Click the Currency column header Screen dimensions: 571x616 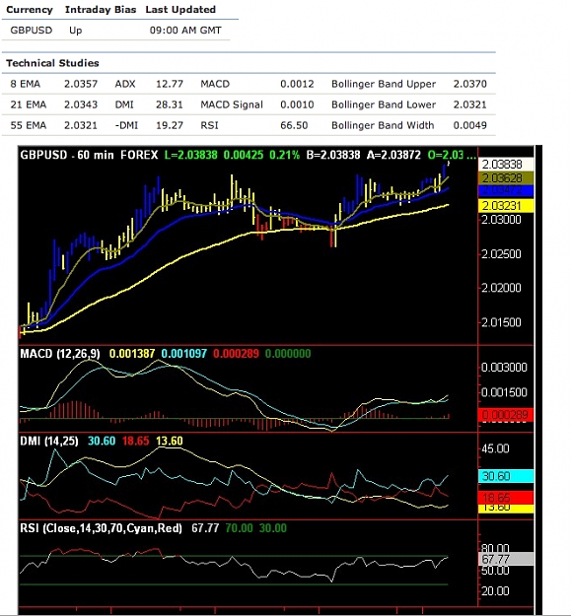(x=30, y=10)
